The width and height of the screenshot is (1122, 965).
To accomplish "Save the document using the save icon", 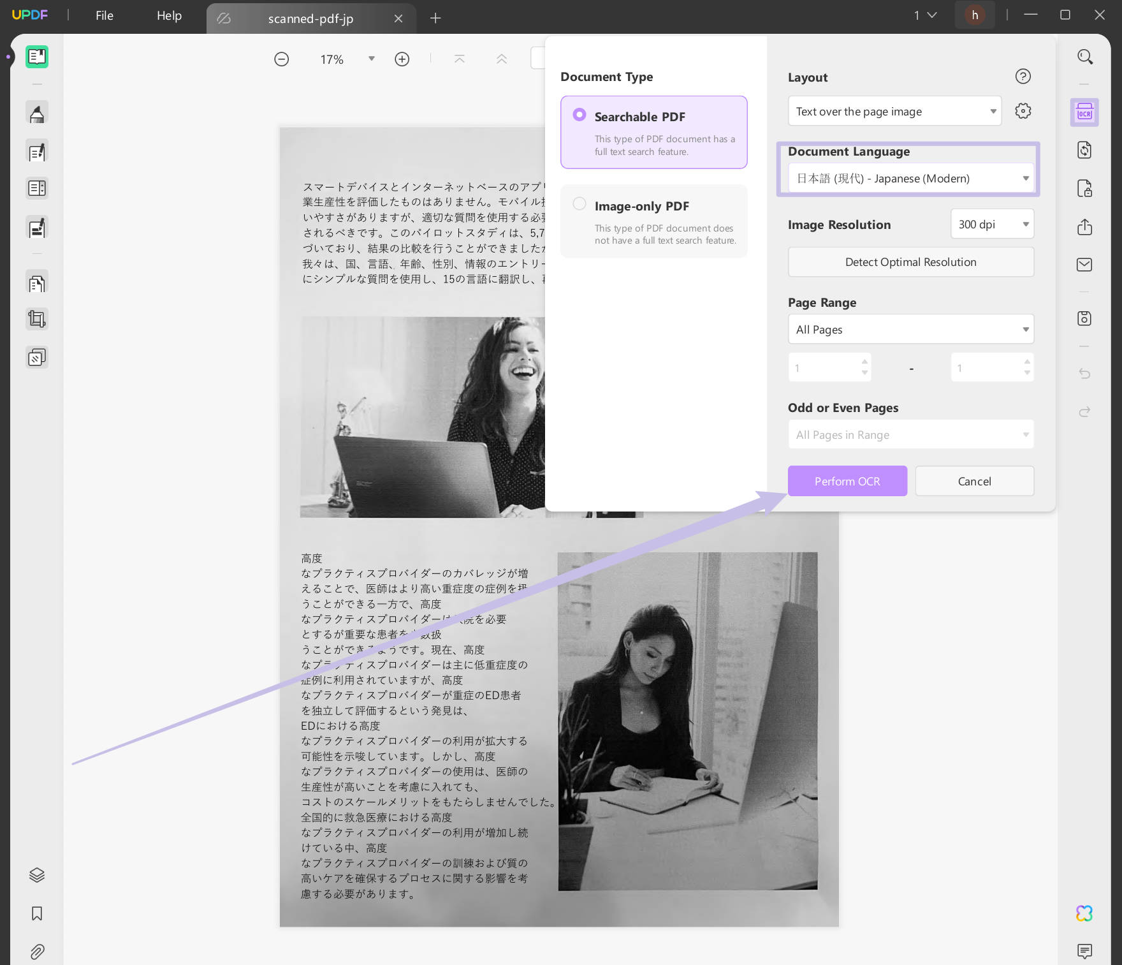I will tap(1084, 318).
